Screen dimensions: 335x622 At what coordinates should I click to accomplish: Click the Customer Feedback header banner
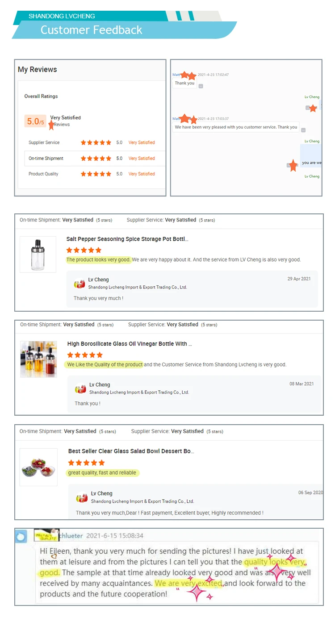(x=124, y=30)
